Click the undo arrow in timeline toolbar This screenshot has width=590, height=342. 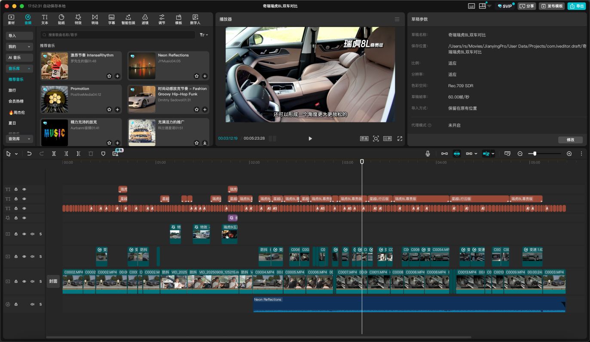[x=29, y=153]
